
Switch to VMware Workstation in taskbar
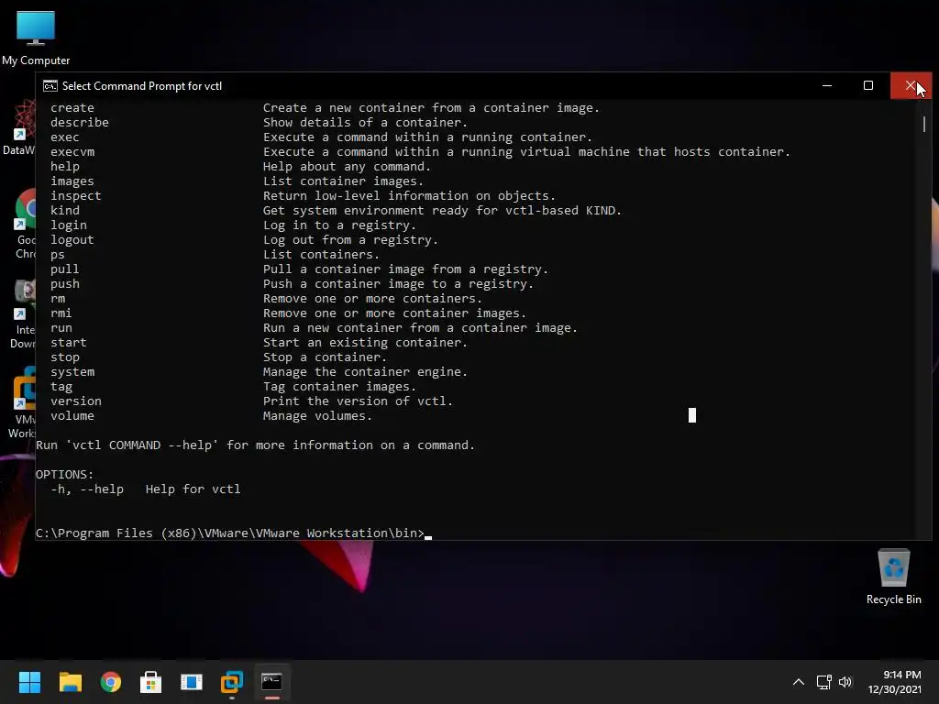232,682
